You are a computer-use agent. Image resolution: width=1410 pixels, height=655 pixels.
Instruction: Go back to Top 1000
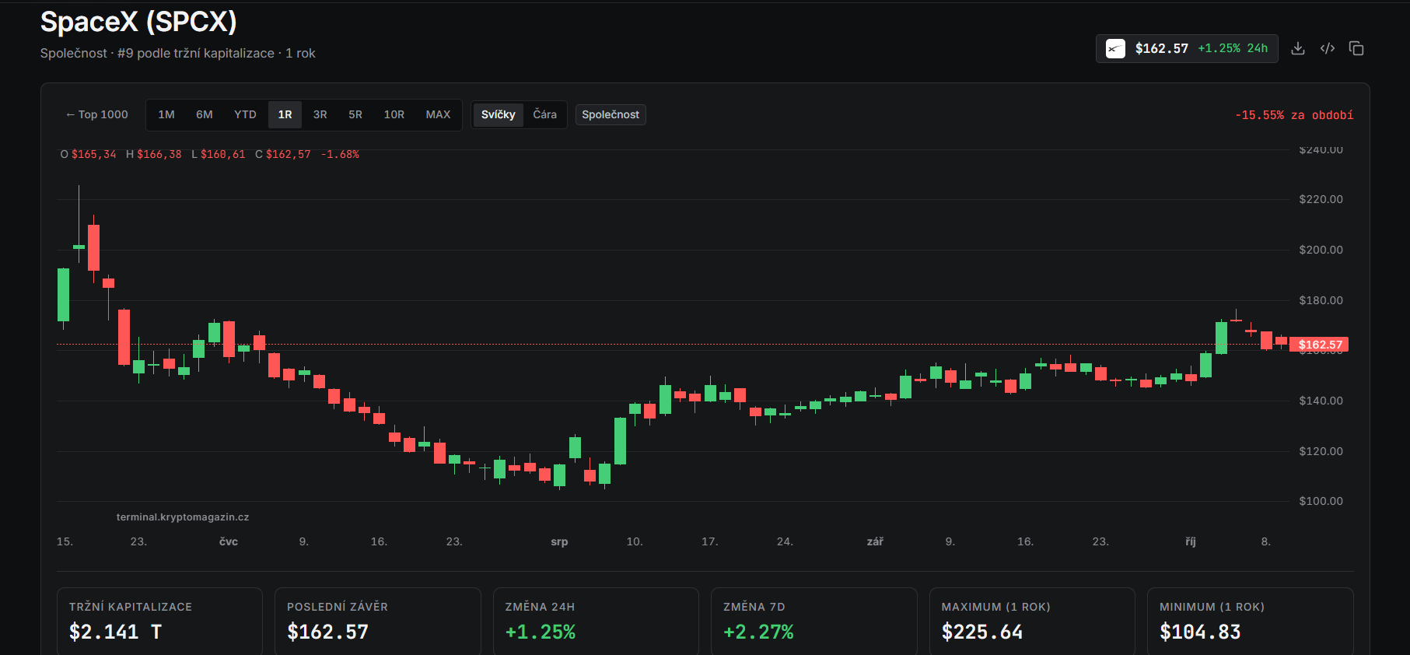[x=97, y=114]
